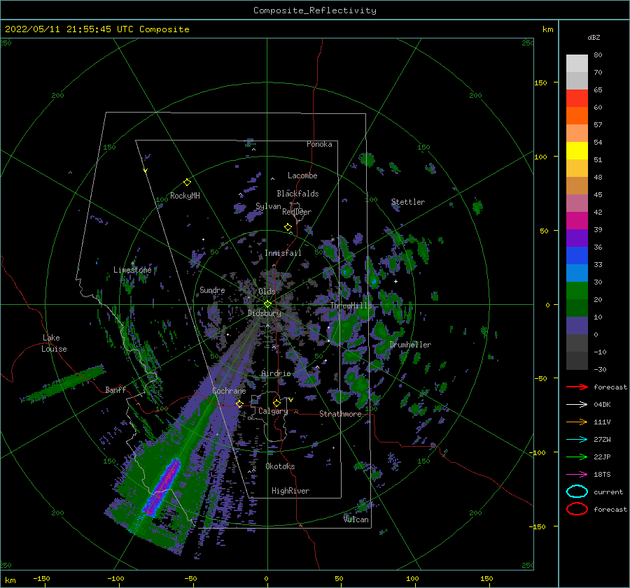Image resolution: width=630 pixels, height=588 pixels.
Task: Click the Composite_Reflectivity title text
Action: click(x=315, y=10)
